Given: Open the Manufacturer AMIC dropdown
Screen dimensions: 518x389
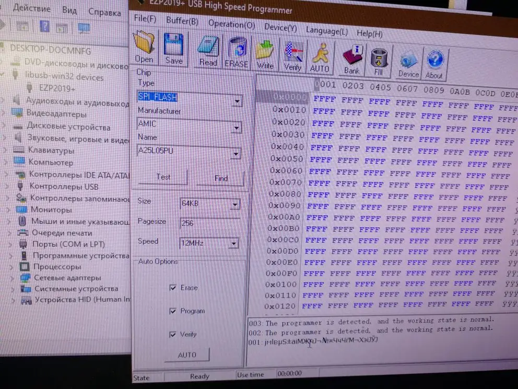Looking at the screenshot, I should 236,128.
